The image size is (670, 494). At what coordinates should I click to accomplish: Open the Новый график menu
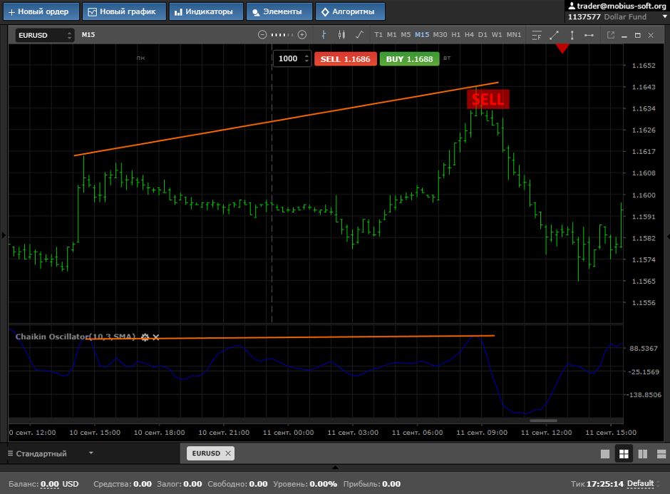pos(124,11)
